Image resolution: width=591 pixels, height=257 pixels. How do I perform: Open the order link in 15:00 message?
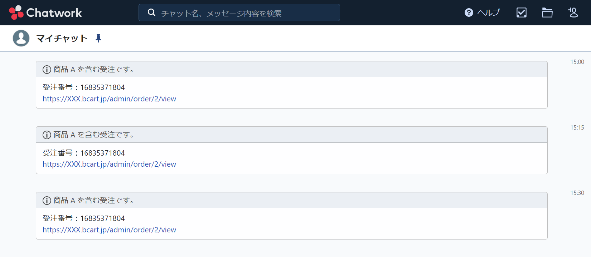pyautogui.click(x=109, y=99)
